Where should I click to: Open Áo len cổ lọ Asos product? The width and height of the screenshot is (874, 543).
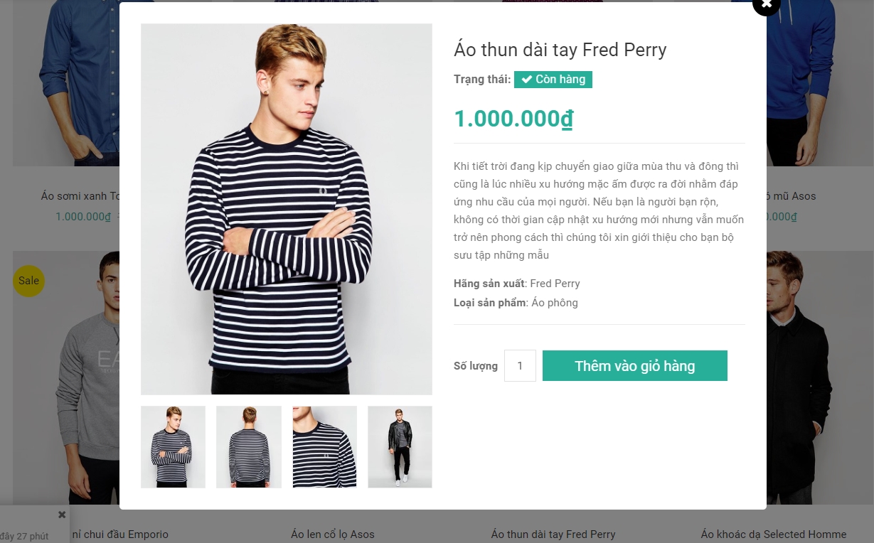pyautogui.click(x=332, y=534)
